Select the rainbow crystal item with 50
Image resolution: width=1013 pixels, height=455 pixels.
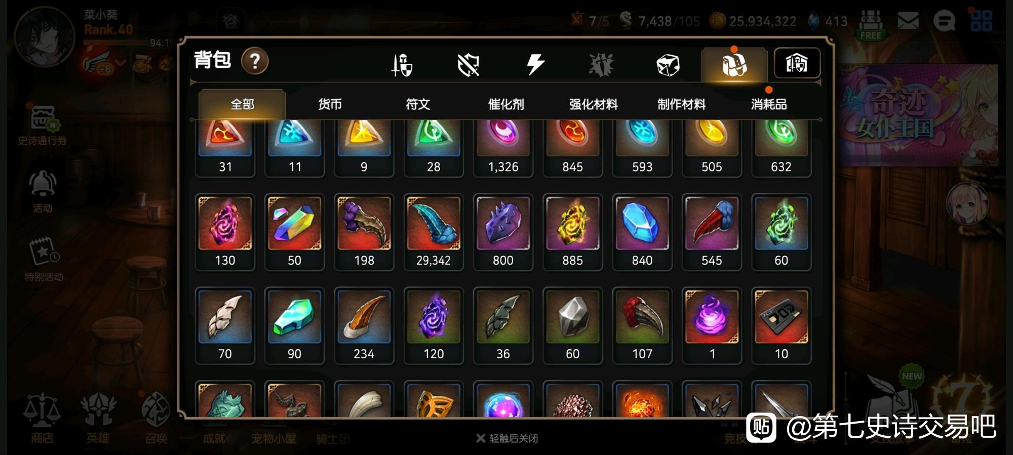(x=294, y=232)
